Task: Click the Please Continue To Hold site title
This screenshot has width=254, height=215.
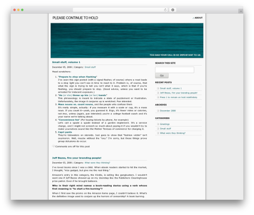Action: tap(75, 18)
